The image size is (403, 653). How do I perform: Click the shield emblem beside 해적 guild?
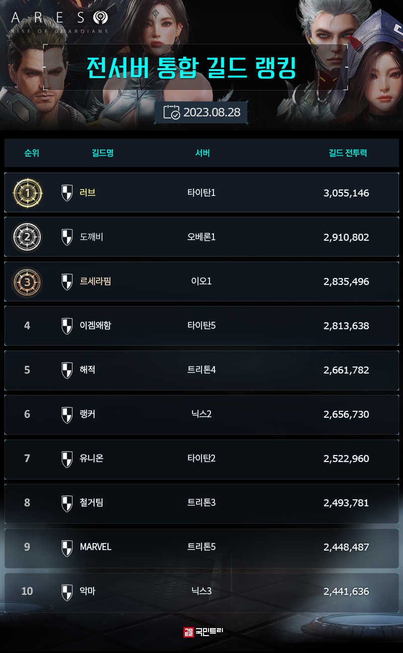pyautogui.click(x=67, y=371)
